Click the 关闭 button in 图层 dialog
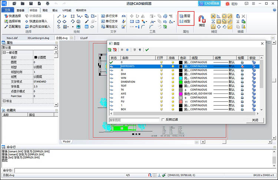278x180 pixels. [255, 120]
